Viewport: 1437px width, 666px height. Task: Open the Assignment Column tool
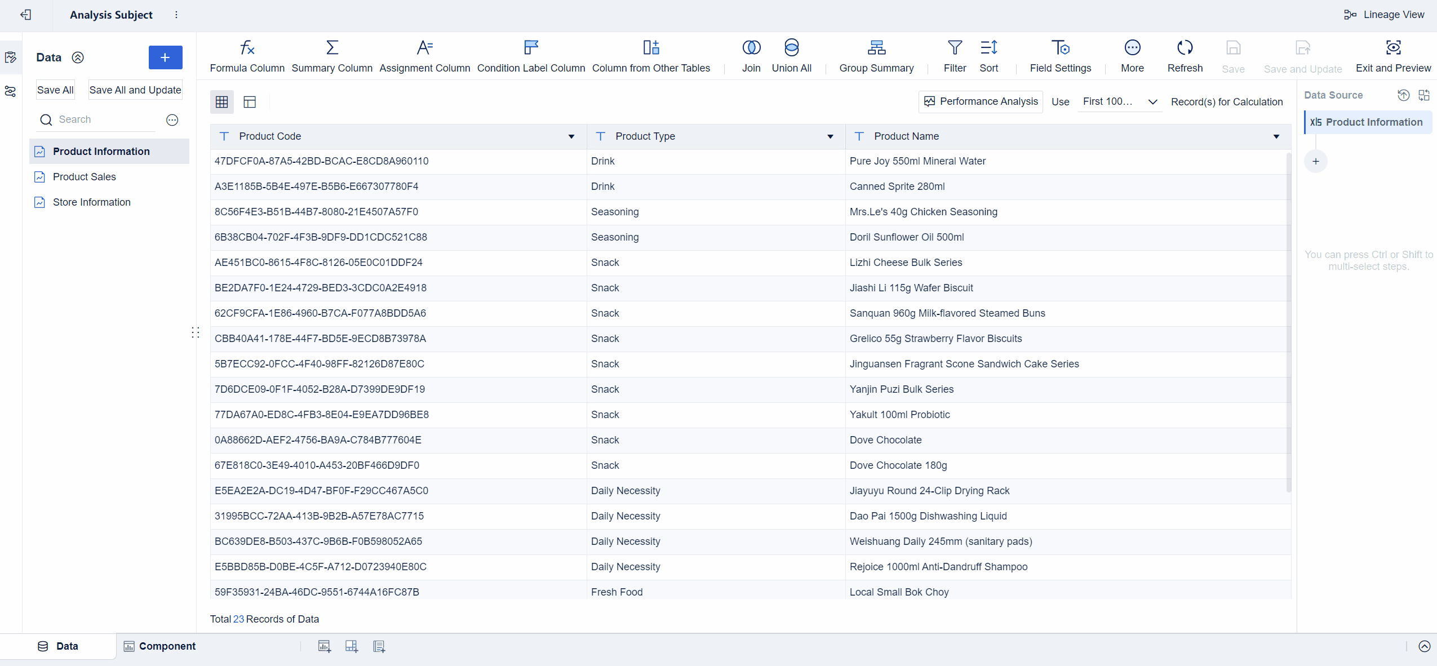[424, 56]
